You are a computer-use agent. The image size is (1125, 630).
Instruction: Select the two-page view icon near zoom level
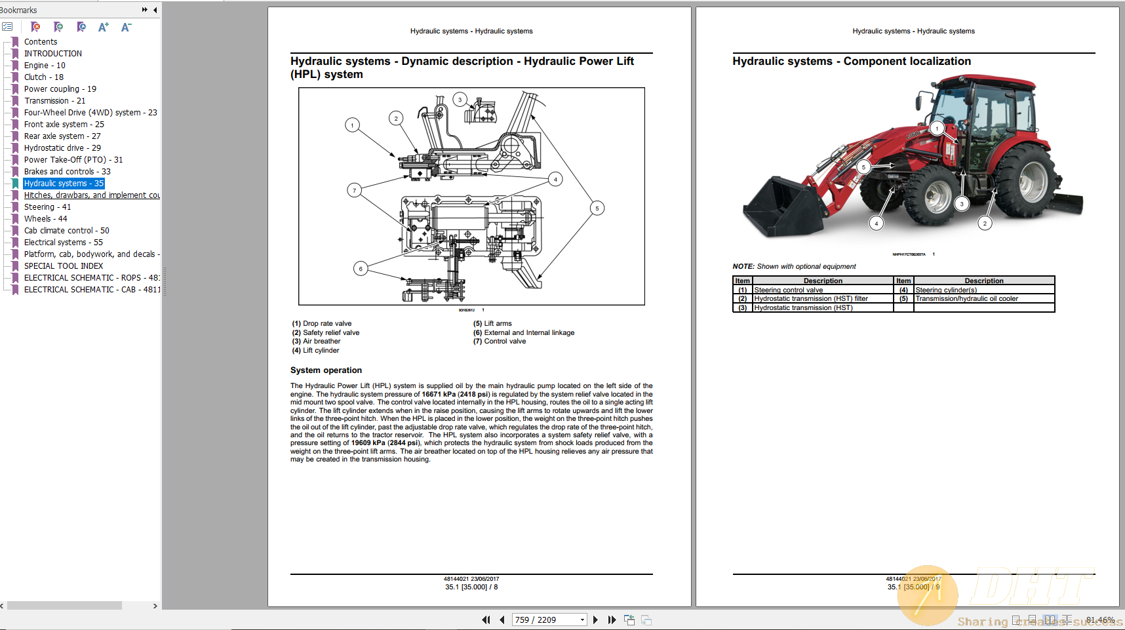coord(1051,620)
